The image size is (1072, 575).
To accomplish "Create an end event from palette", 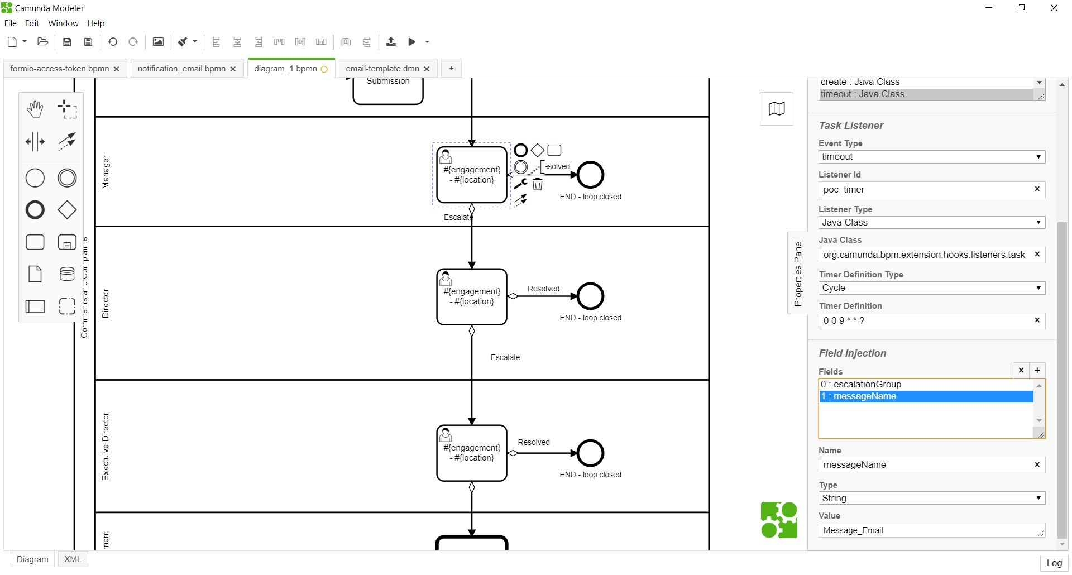I will (35, 210).
